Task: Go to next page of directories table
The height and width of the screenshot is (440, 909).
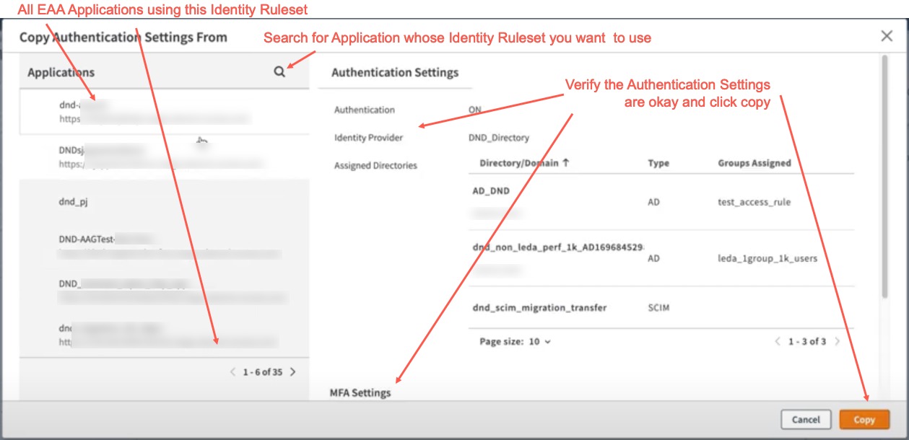Action: [838, 341]
